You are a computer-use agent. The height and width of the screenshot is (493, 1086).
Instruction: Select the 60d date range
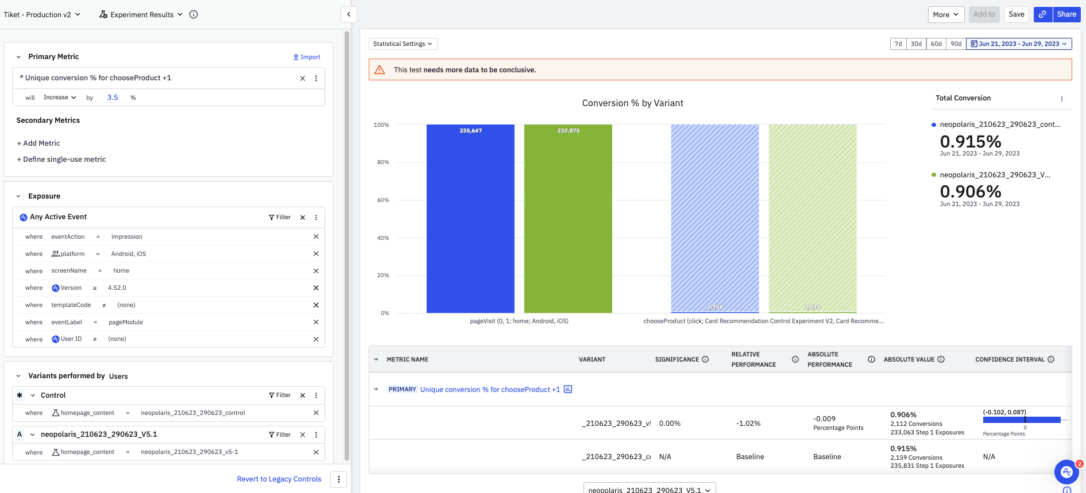coord(936,44)
